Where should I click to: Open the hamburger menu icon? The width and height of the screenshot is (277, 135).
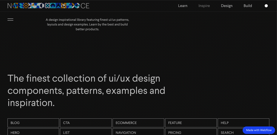point(10,20)
